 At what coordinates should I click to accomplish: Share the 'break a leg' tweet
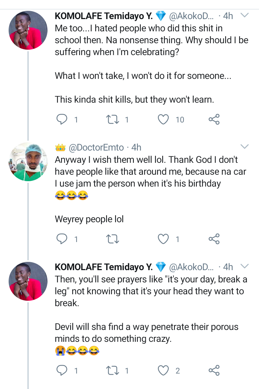[214, 370]
